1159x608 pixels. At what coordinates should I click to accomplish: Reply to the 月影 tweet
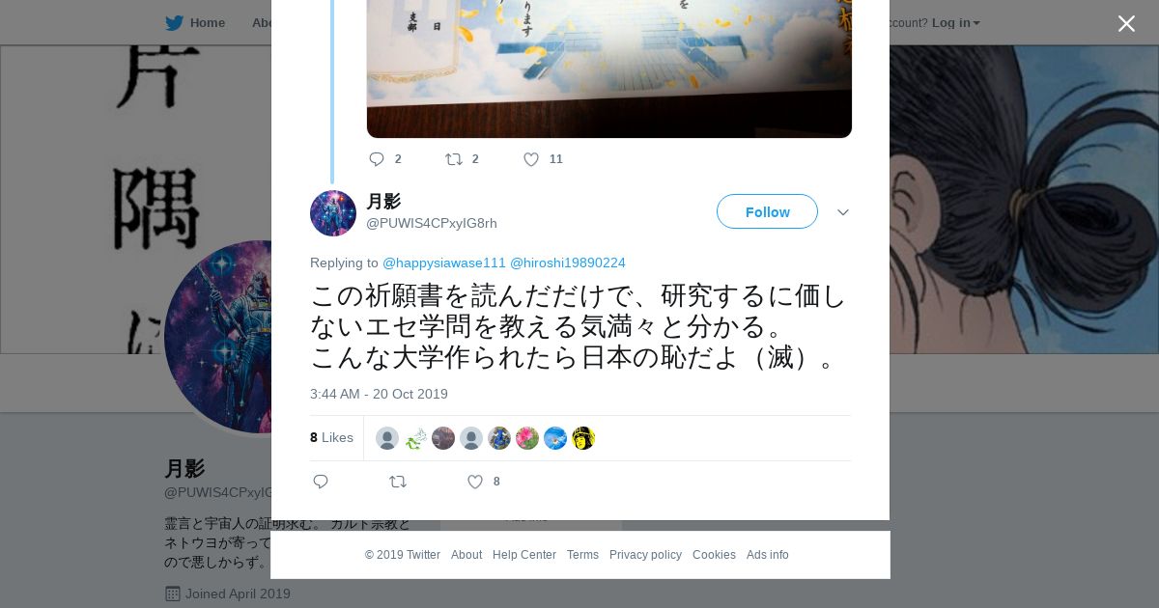point(321,482)
